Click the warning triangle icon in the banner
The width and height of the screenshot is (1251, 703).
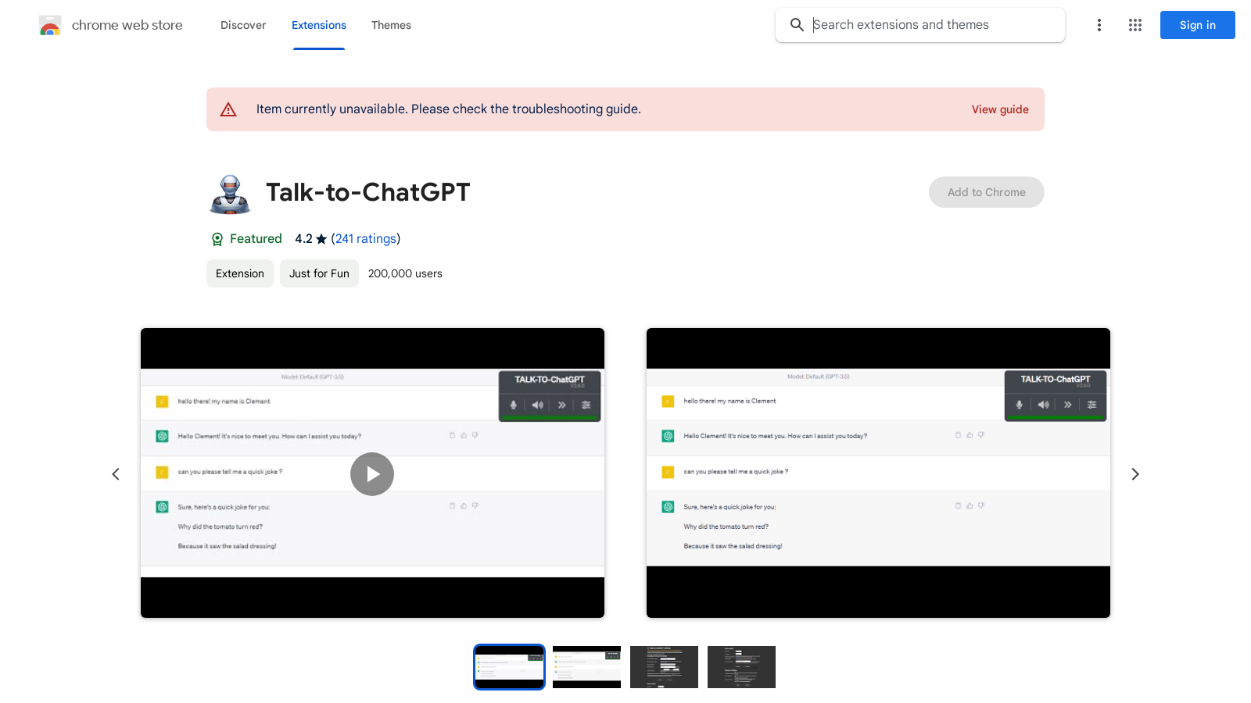[x=228, y=109]
